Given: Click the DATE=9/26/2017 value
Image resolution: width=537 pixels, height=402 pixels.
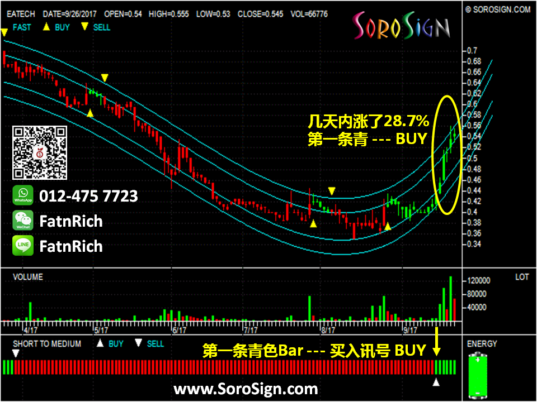Looking at the screenshot, I should tap(69, 14).
